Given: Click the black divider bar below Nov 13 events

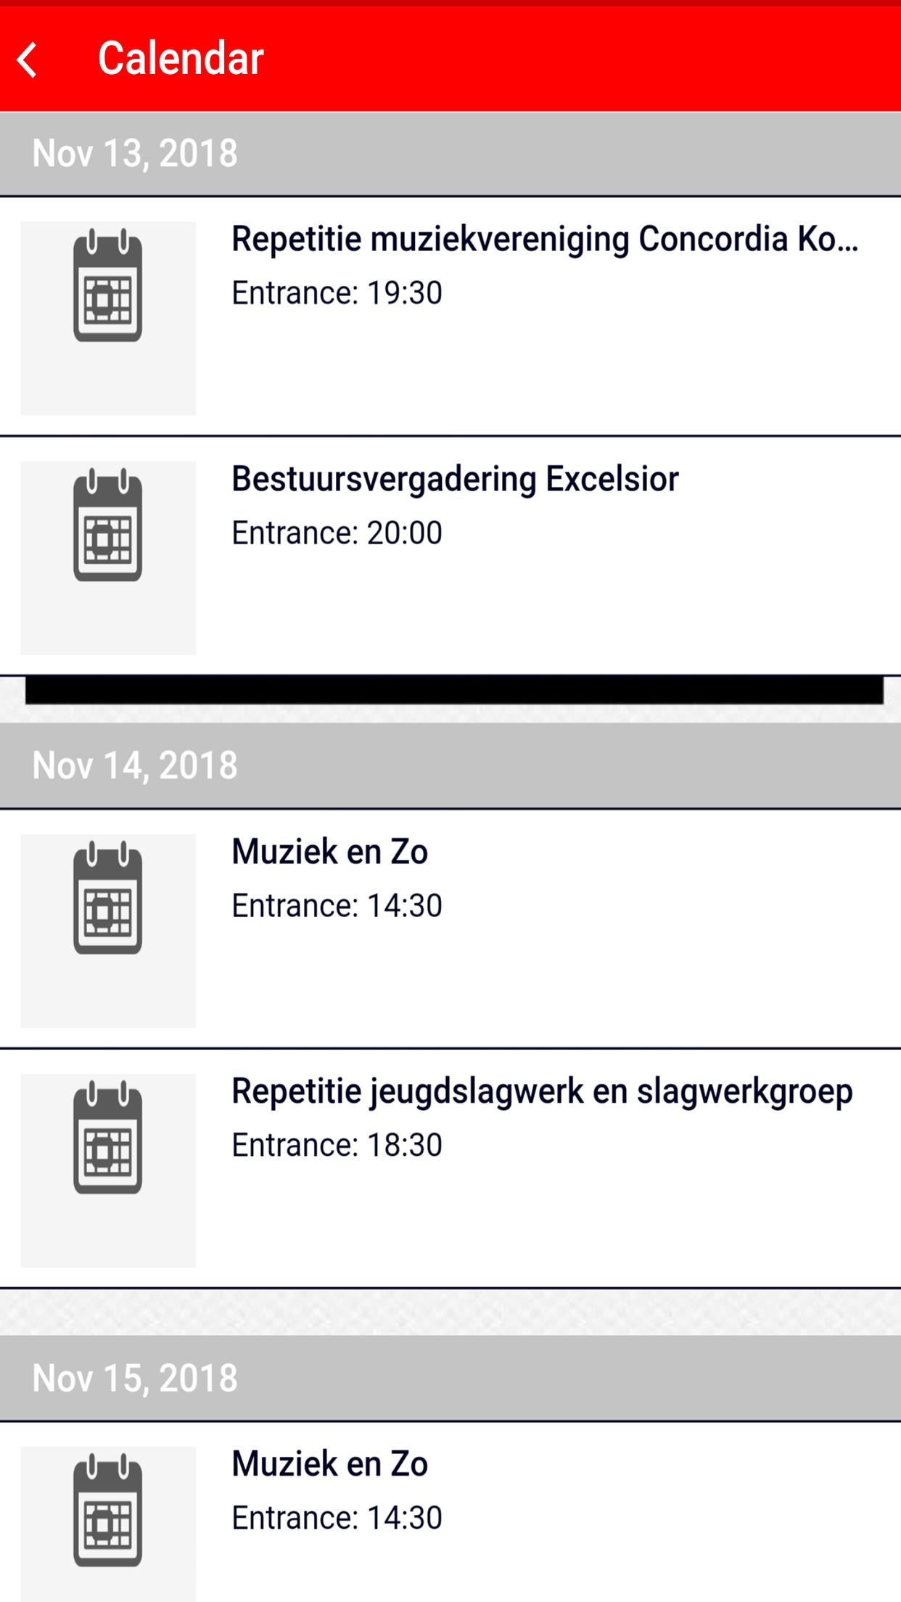Looking at the screenshot, I should click(x=454, y=689).
